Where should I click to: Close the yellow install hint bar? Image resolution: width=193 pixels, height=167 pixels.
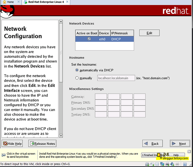[189, 151]
